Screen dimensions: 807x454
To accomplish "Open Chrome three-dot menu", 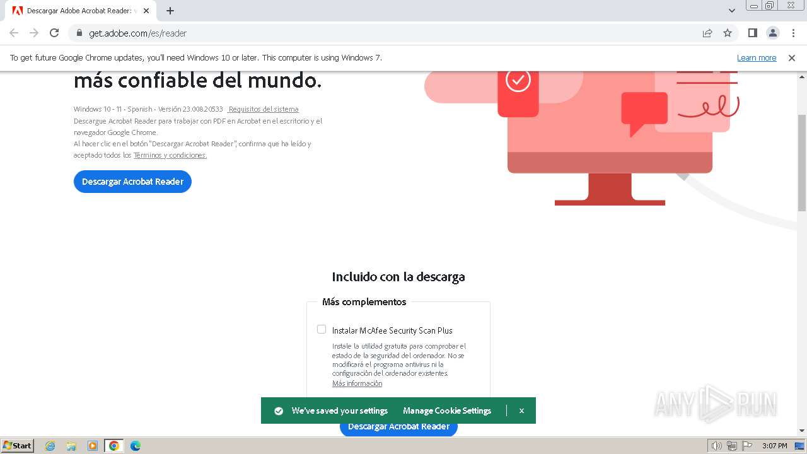I will click(x=792, y=33).
